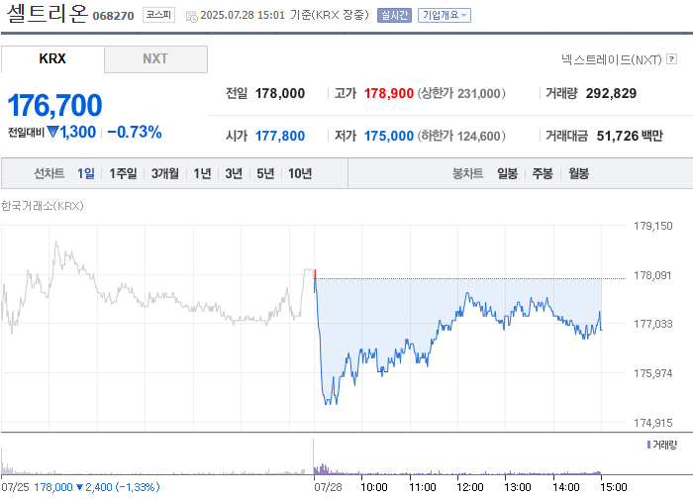
Task: Click the 10:00 time axis marker
Action: (374, 487)
